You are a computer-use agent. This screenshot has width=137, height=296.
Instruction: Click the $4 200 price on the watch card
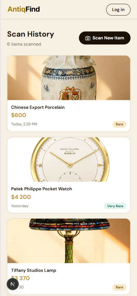tap(21, 197)
